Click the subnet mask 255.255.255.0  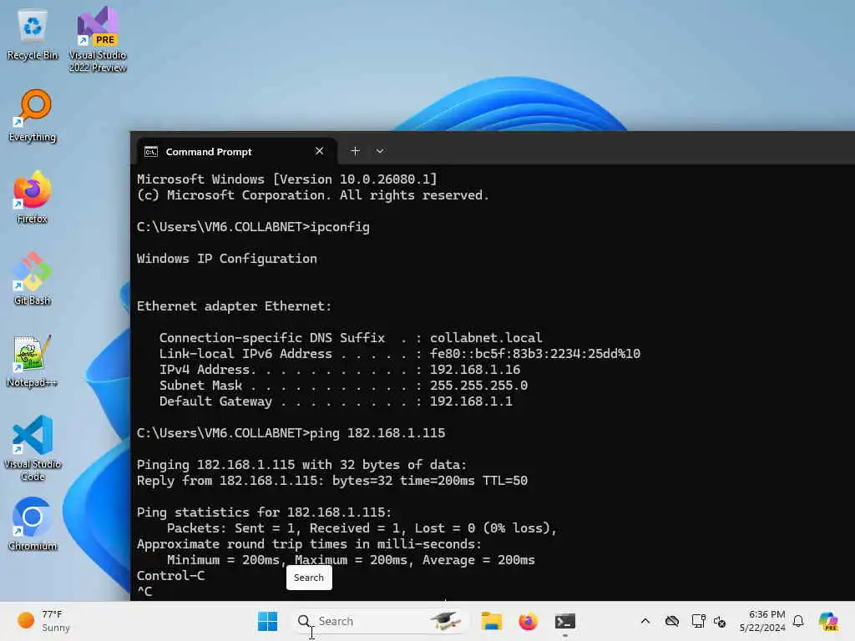point(478,386)
